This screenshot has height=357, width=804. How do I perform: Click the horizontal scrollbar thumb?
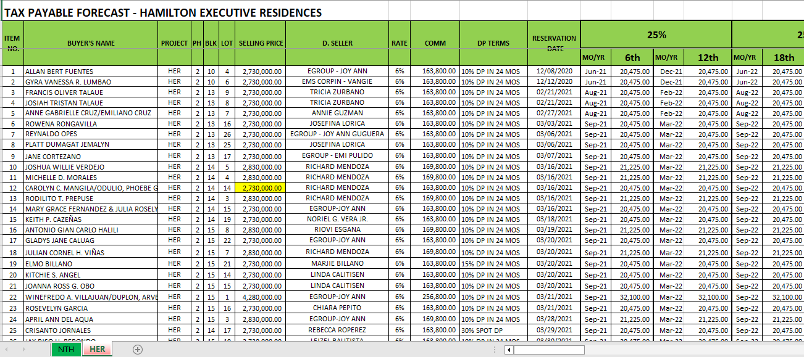549,350
